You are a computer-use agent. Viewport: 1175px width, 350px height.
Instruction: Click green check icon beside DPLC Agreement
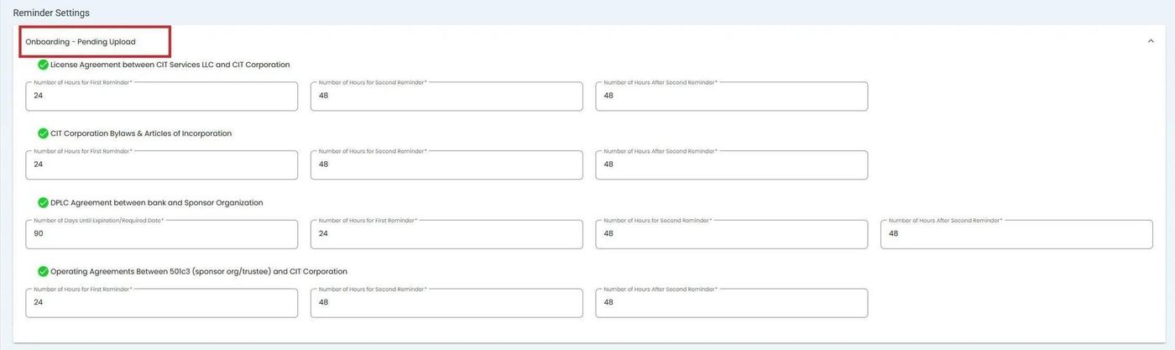pyautogui.click(x=43, y=202)
